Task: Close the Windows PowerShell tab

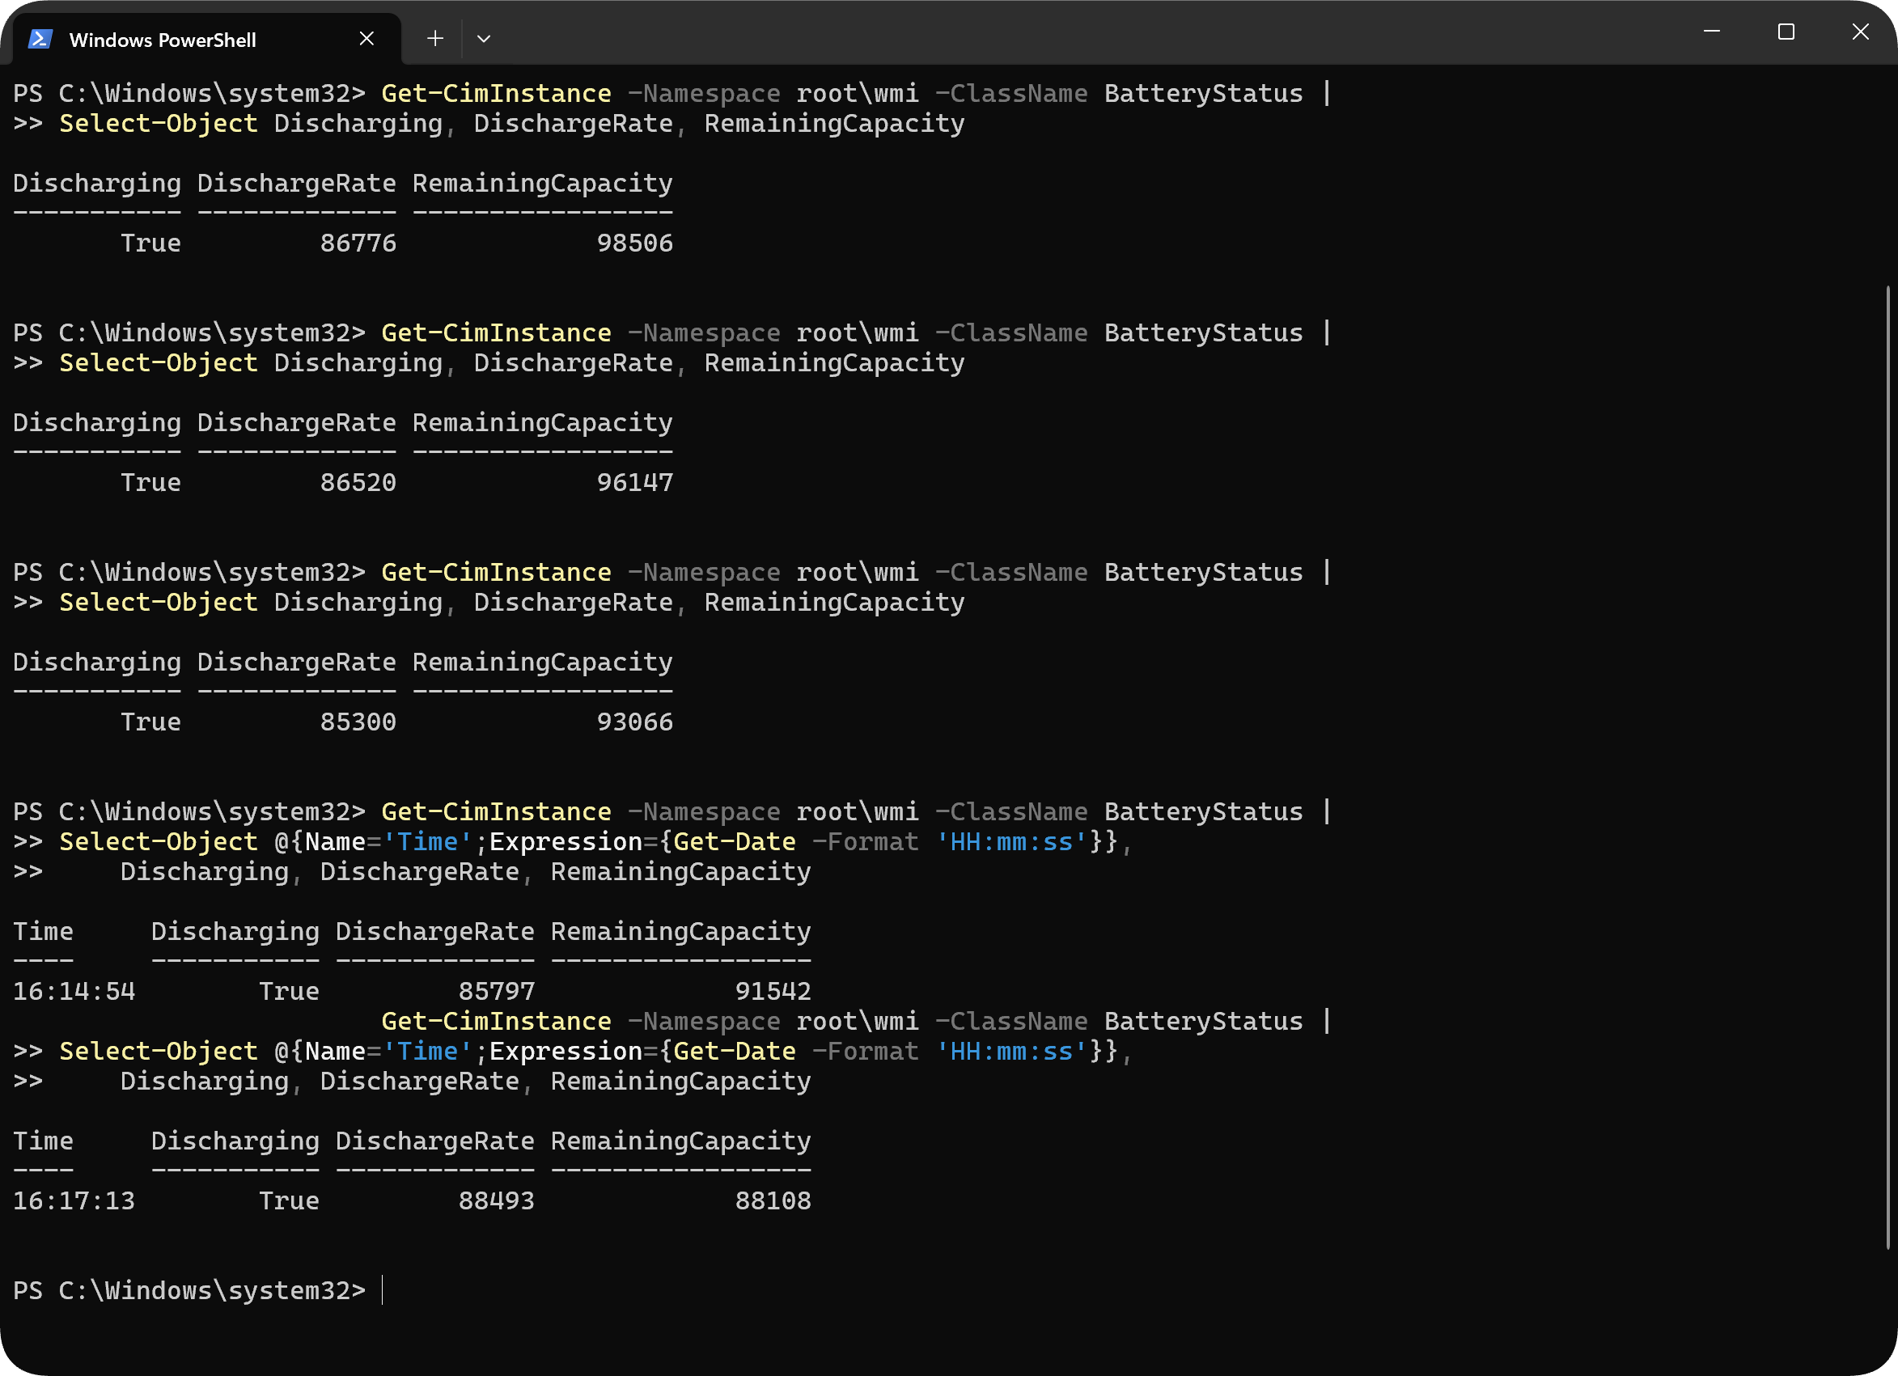Action: (366, 39)
